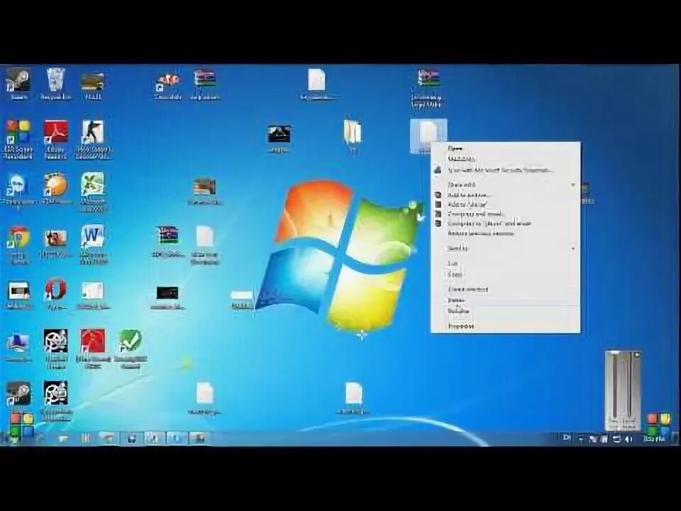The image size is (681, 511).
Task: Open the green Excel-style desktop shortcut
Action: coord(93,191)
